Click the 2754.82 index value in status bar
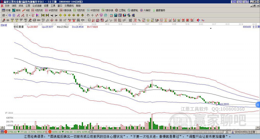The width and height of the screenshot is (260, 139). point(12,132)
